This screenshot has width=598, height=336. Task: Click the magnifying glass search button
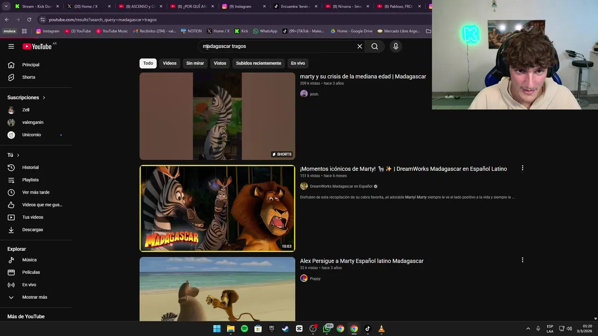[x=375, y=46]
